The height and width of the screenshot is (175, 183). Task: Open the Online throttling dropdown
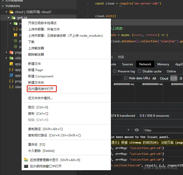click(171, 71)
